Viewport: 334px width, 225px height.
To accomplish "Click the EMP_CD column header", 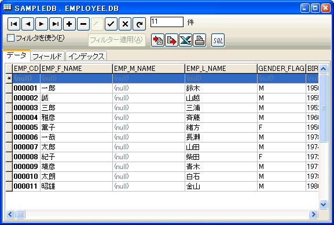I will pos(26,69).
